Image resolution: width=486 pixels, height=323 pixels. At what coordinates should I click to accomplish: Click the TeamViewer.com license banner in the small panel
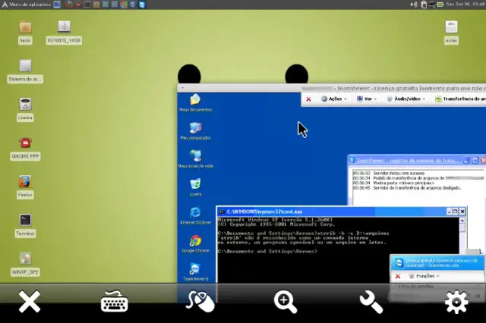pyautogui.click(x=437, y=262)
